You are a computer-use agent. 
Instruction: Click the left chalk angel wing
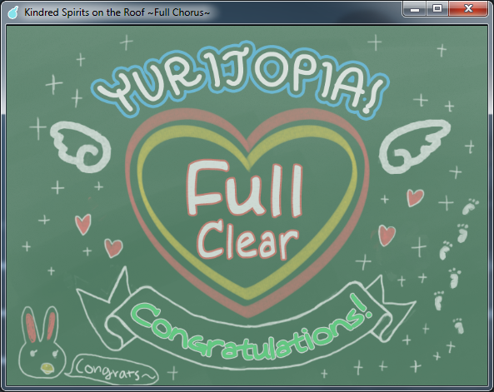pos(81,146)
